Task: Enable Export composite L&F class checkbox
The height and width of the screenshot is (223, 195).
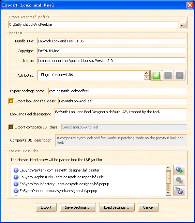Action: point(11,127)
